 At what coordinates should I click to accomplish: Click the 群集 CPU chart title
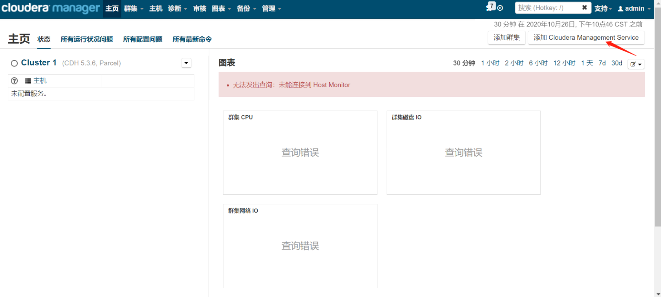[x=240, y=117]
